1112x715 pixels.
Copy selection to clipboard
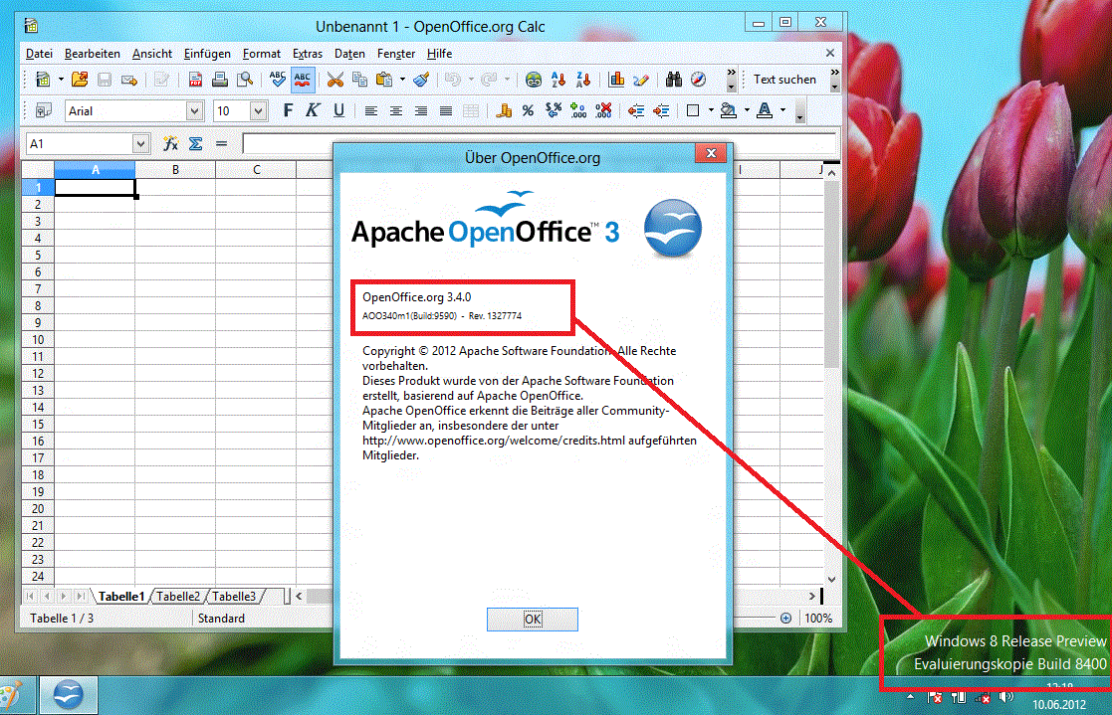(x=359, y=80)
